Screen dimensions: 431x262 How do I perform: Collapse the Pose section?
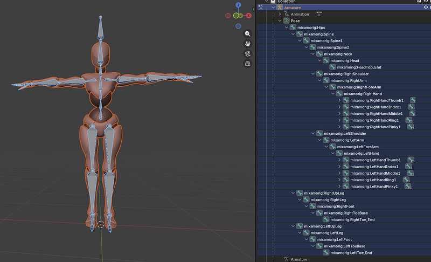click(x=280, y=20)
